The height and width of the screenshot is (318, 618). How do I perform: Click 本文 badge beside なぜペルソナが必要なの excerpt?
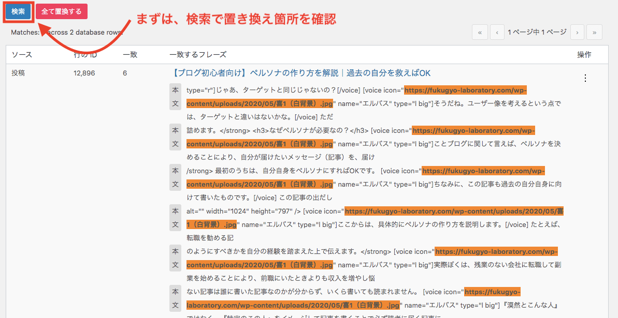tap(175, 137)
